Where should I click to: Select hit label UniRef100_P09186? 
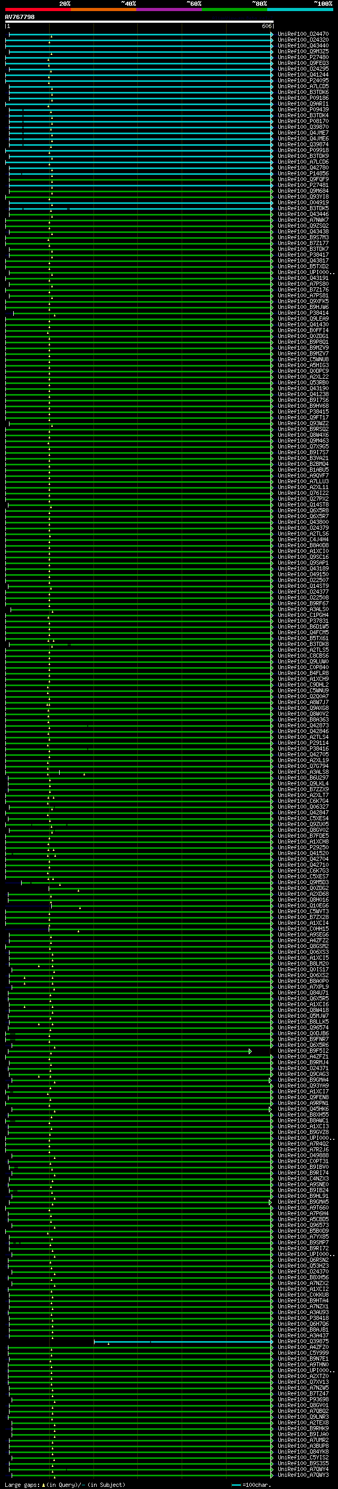point(303,98)
